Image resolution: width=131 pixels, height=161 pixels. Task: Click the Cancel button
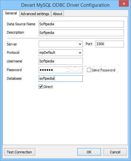[115, 152]
